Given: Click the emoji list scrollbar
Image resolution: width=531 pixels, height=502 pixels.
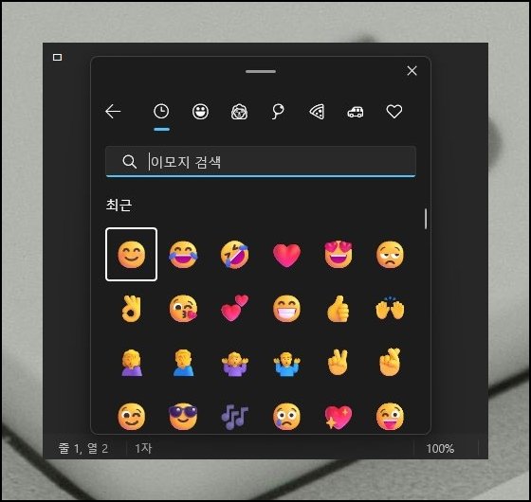Looking at the screenshot, I should pyautogui.click(x=426, y=219).
